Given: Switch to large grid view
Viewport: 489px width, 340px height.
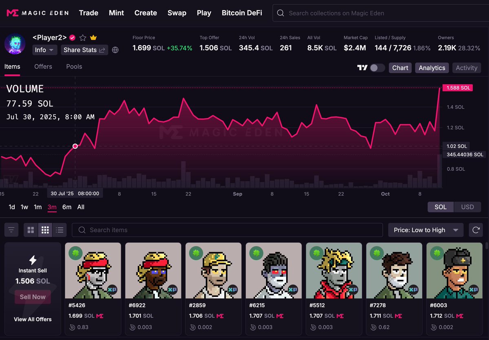Looking at the screenshot, I should pos(31,230).
